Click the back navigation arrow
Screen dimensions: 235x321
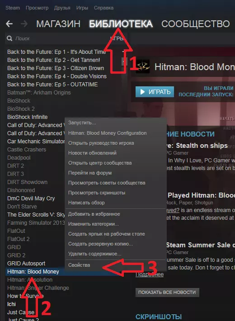tap(9, 24)
